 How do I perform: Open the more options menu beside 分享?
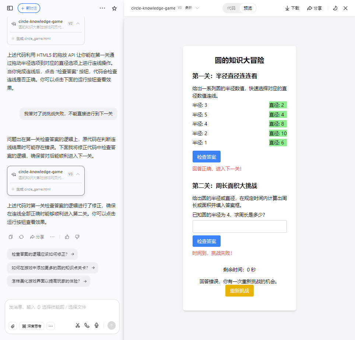(52, 237)
